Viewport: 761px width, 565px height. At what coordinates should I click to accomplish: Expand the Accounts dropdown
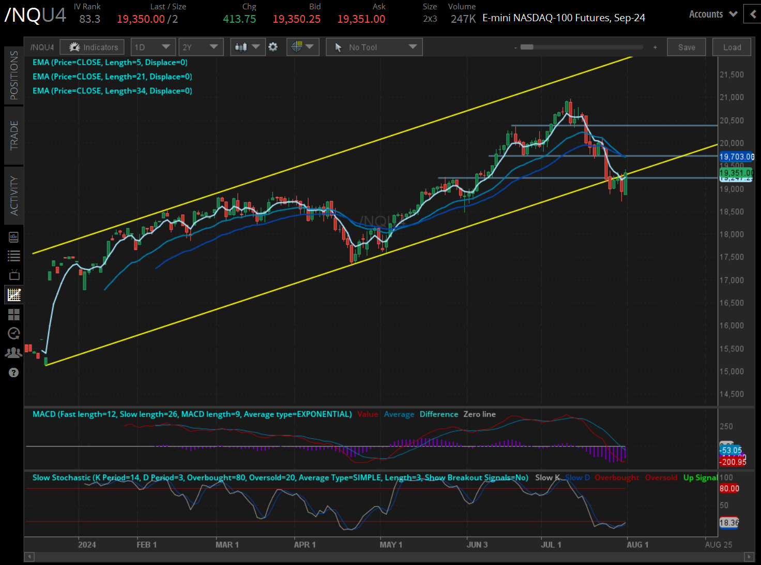[x=713, y=14]
